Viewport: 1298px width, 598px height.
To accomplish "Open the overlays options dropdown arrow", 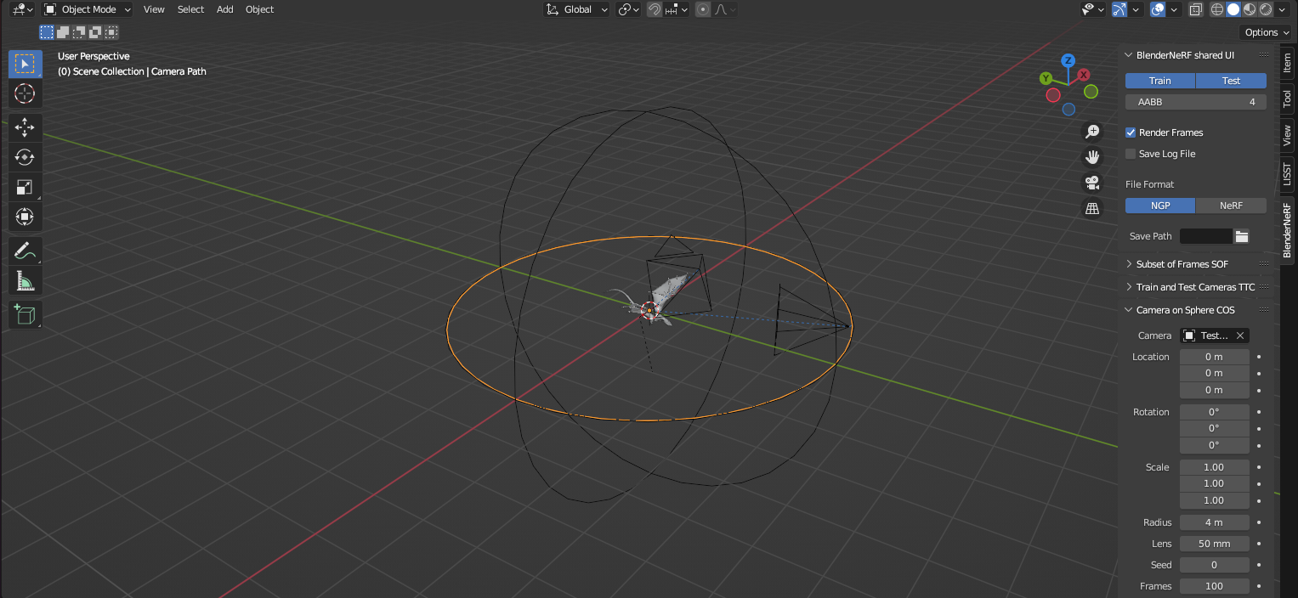I will pos(1175,9).
